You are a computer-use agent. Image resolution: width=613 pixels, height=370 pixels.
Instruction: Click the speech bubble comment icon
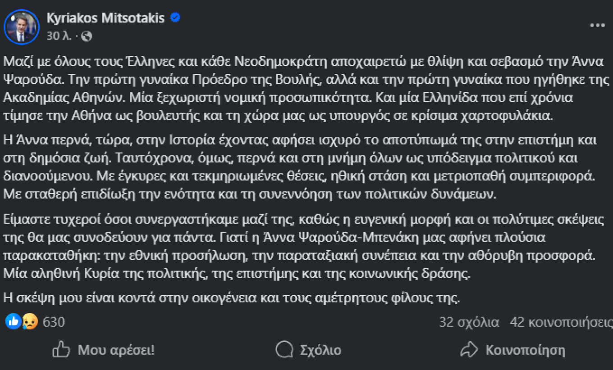285,350
